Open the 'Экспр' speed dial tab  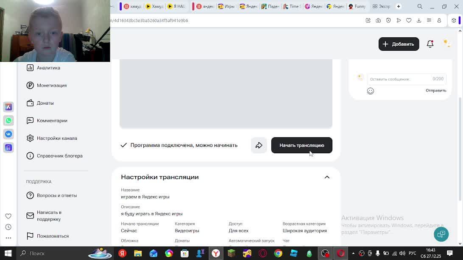coord(382,6)
